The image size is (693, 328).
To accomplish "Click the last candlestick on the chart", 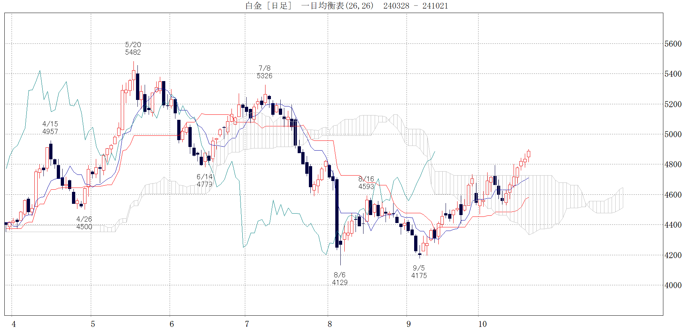I will pos(528,154).
